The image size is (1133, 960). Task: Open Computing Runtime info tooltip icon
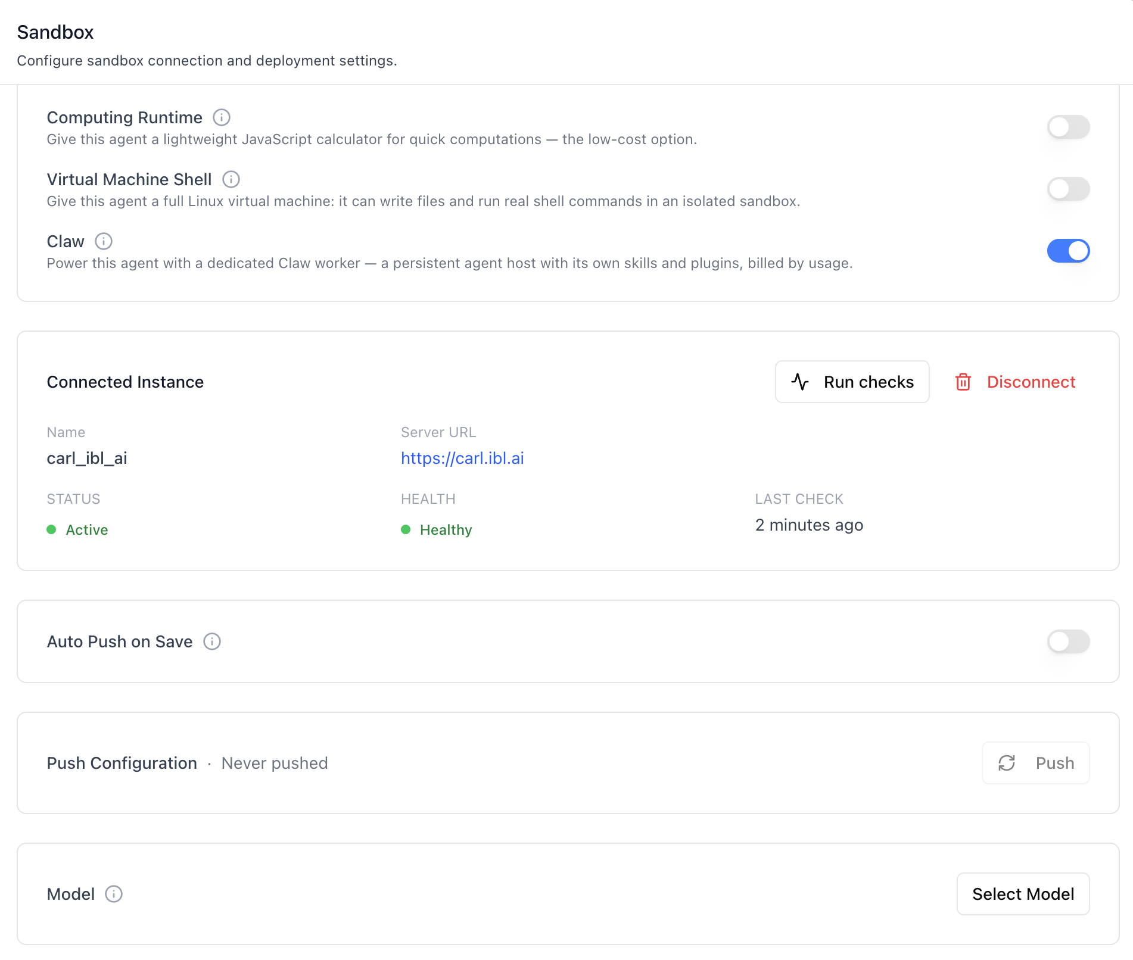tap(222, 117)
